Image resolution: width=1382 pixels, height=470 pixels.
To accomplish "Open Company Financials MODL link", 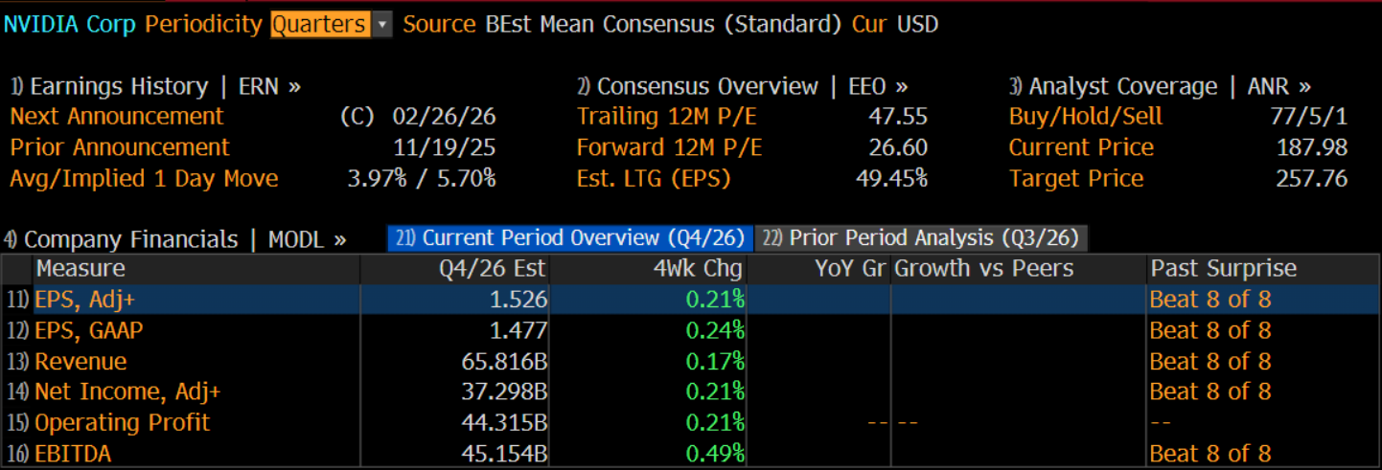I will coord(174,238).
